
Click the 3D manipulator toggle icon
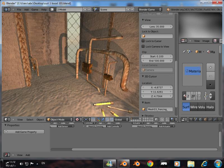pos(99,120)
